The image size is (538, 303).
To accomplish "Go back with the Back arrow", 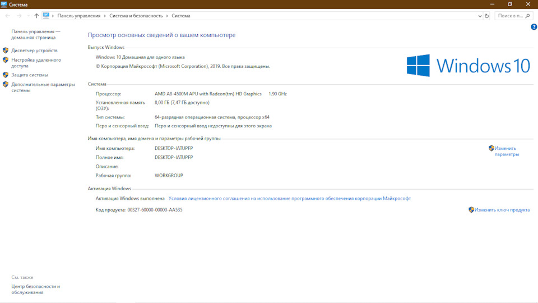I will (7, 16).
